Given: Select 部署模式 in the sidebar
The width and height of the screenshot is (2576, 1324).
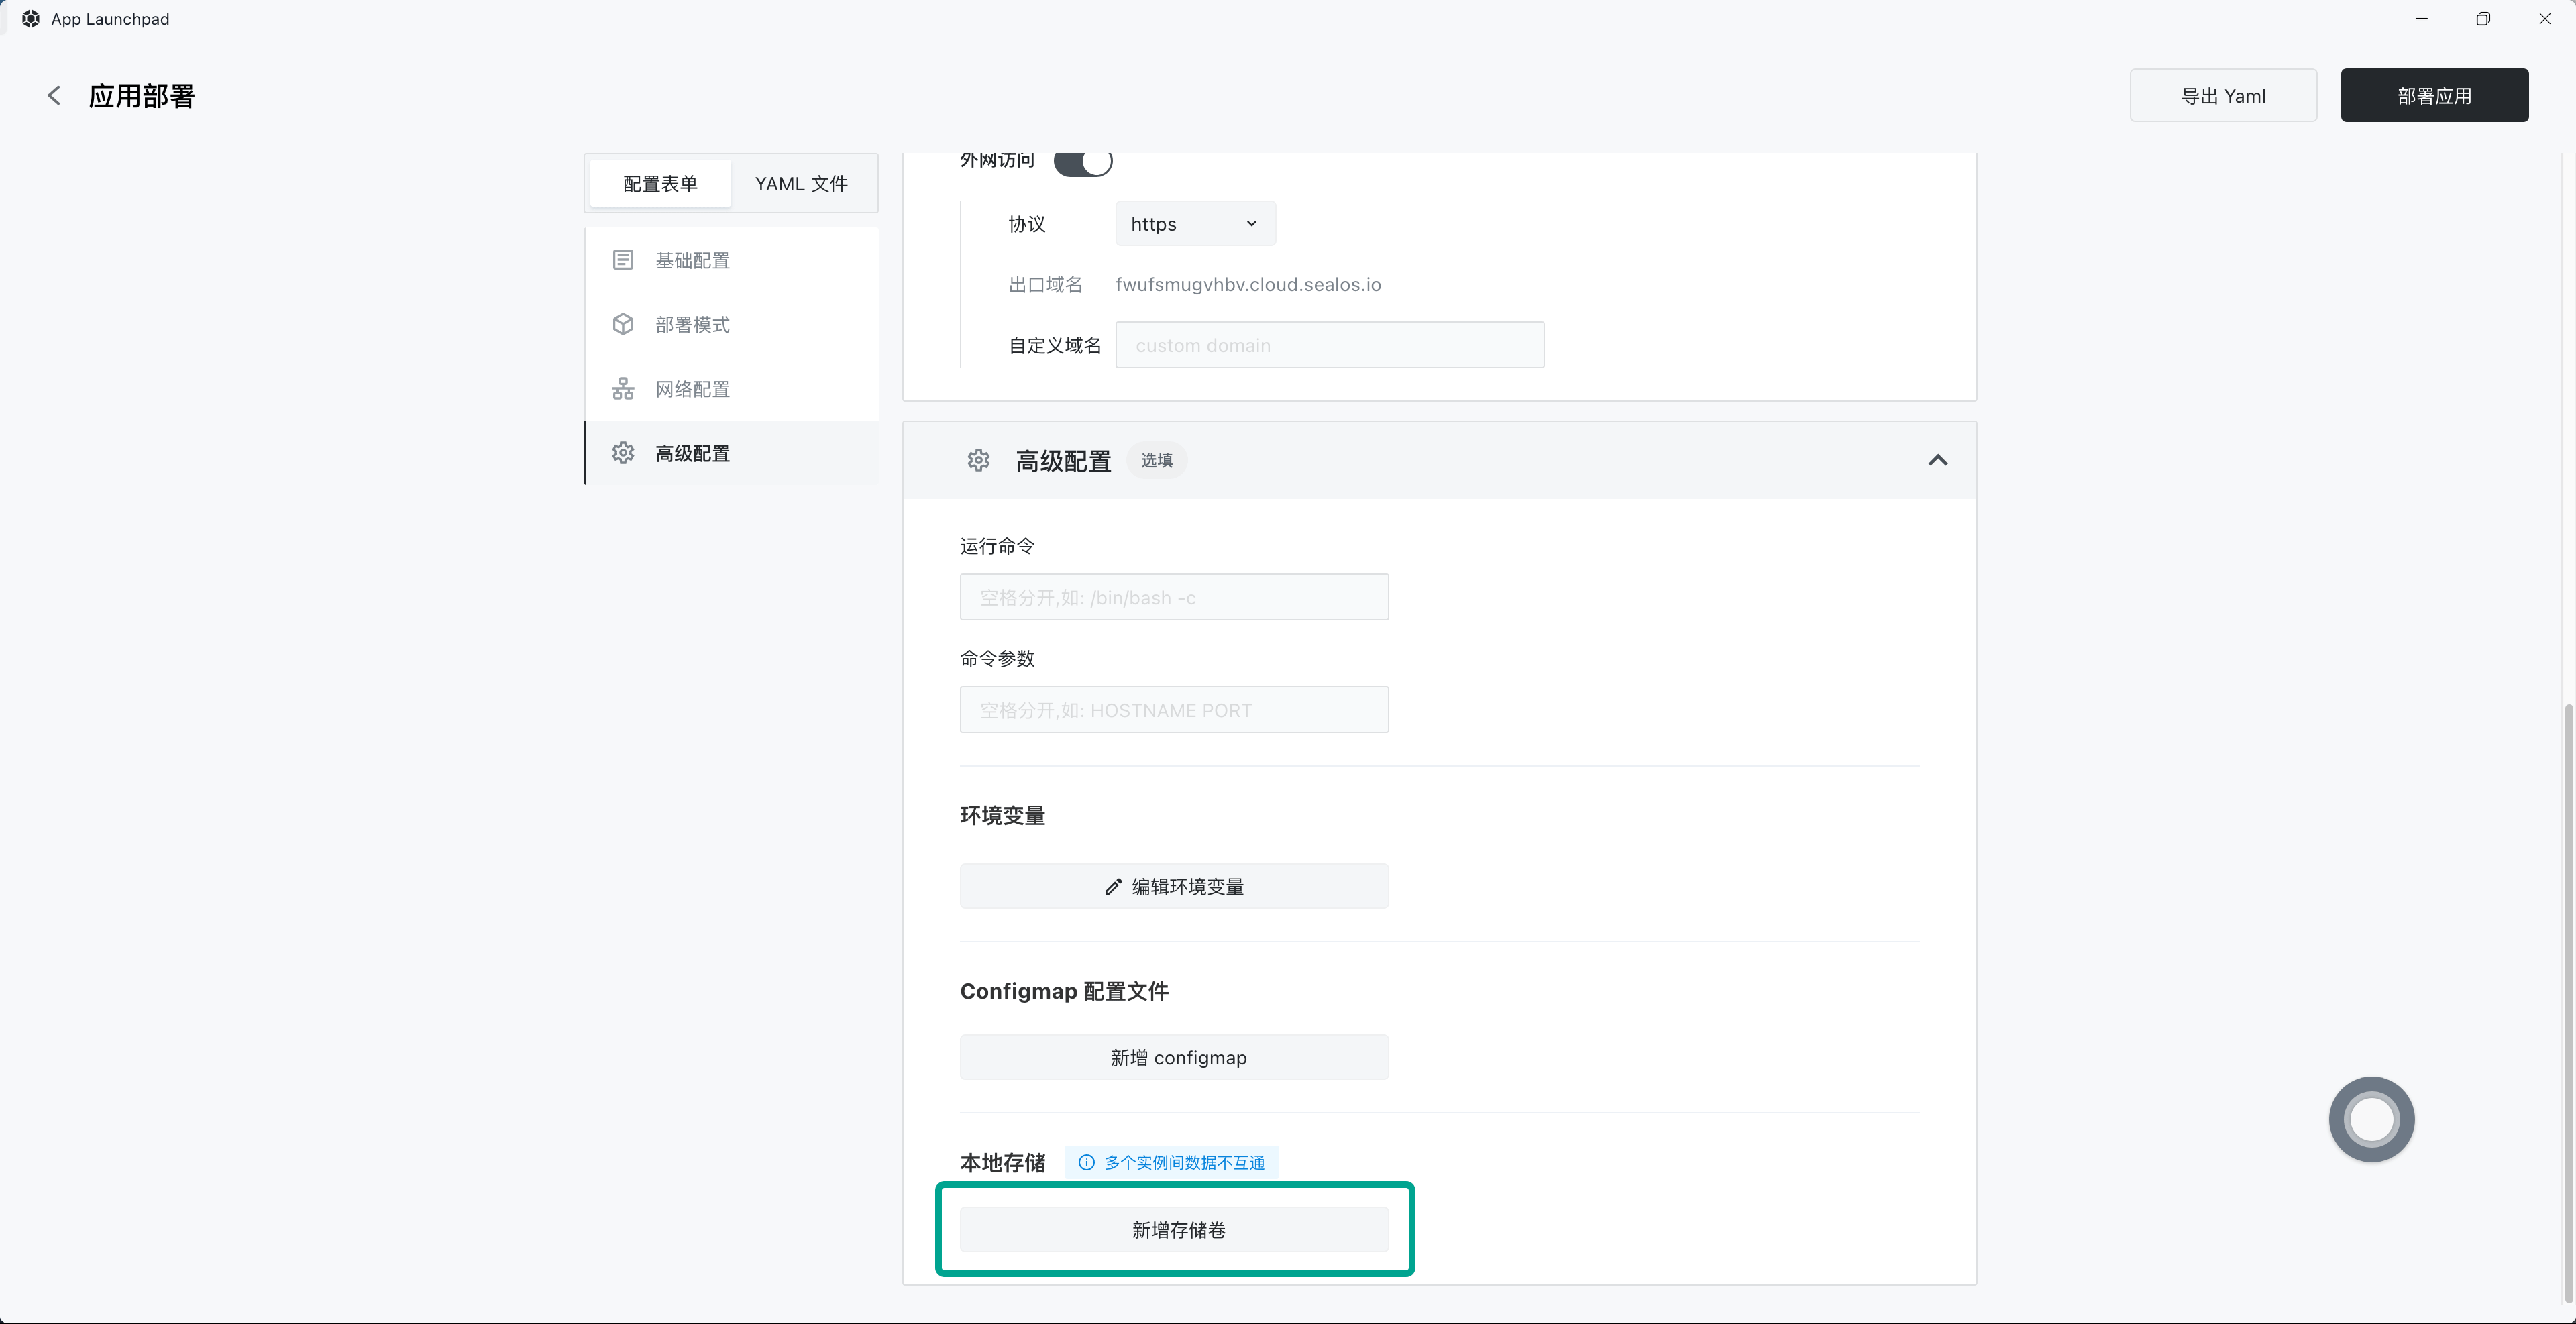Looking at the screenshot, I should click(732, 324).
